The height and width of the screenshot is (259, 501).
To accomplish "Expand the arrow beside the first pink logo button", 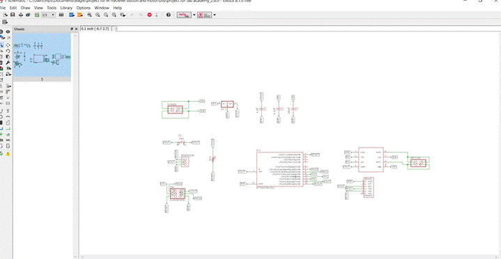I will pos(194,15).
